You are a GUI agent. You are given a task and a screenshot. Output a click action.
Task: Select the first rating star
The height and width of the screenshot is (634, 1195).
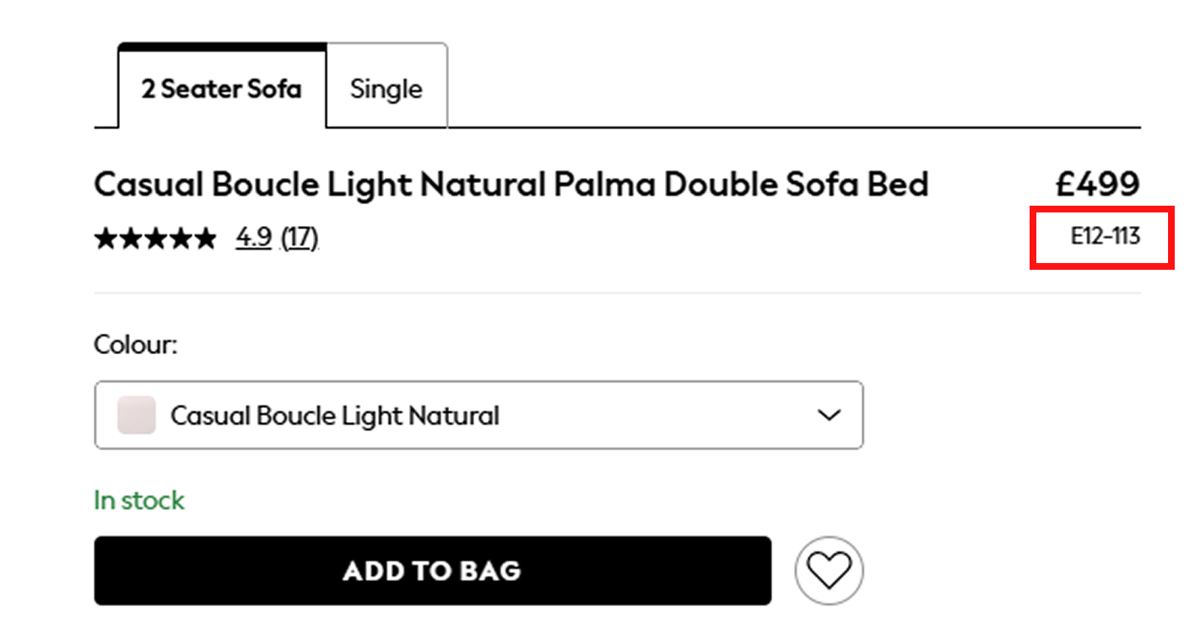coord(106,238)
